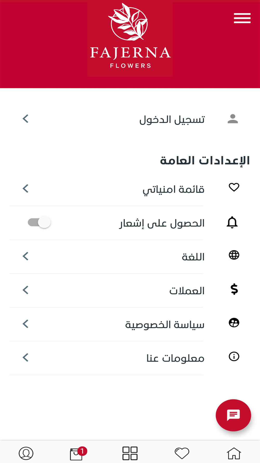Image resolution: width=260 pixels, height=463 pixels.
Task: Tap the globe language icon
Action: 234,255
